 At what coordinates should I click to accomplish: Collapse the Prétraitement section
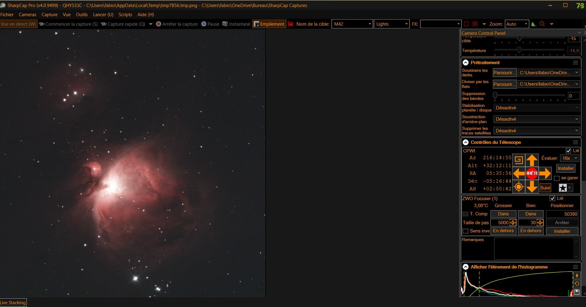pos(465,63)
